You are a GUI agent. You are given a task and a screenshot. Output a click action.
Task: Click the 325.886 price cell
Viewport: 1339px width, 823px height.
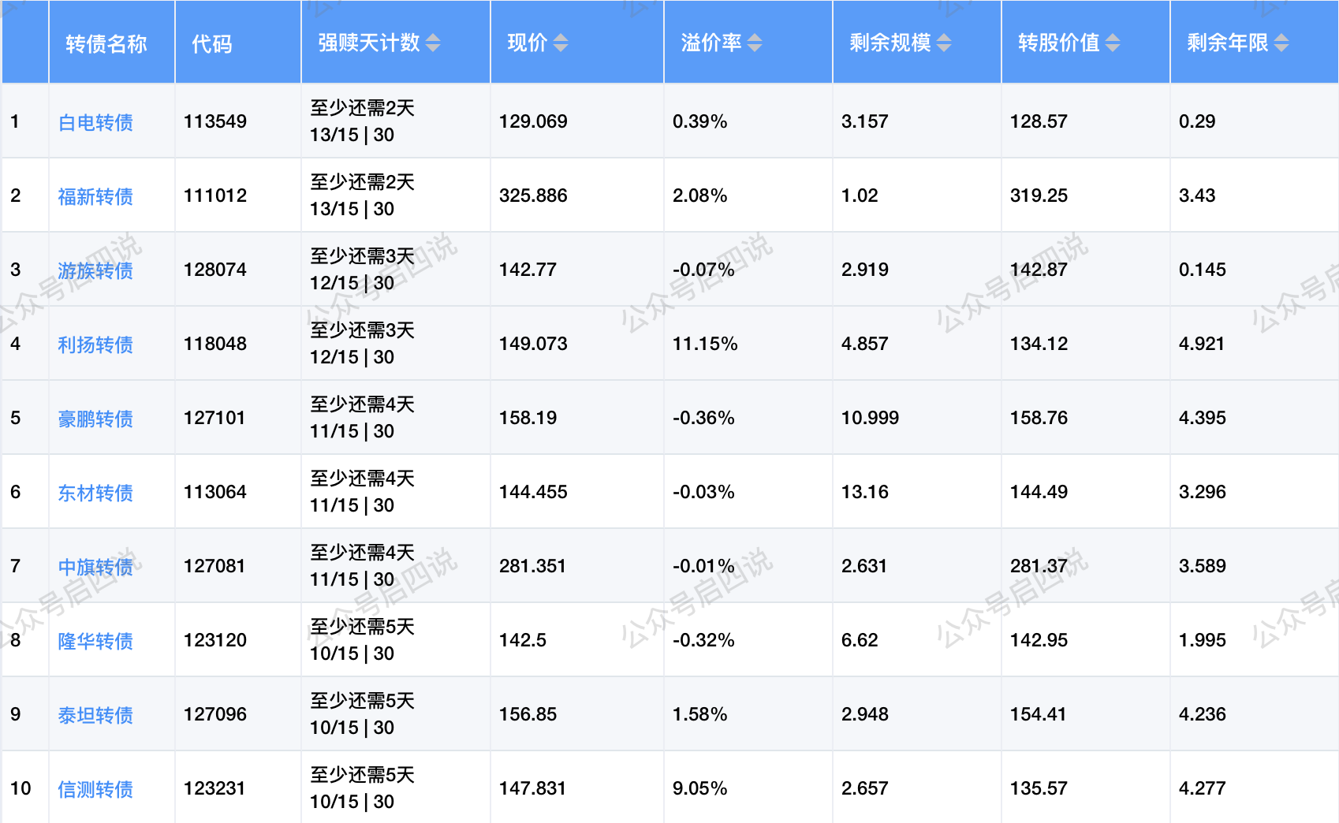533,196
